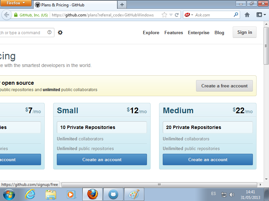Click the $22/mo price text

(242, 111)
